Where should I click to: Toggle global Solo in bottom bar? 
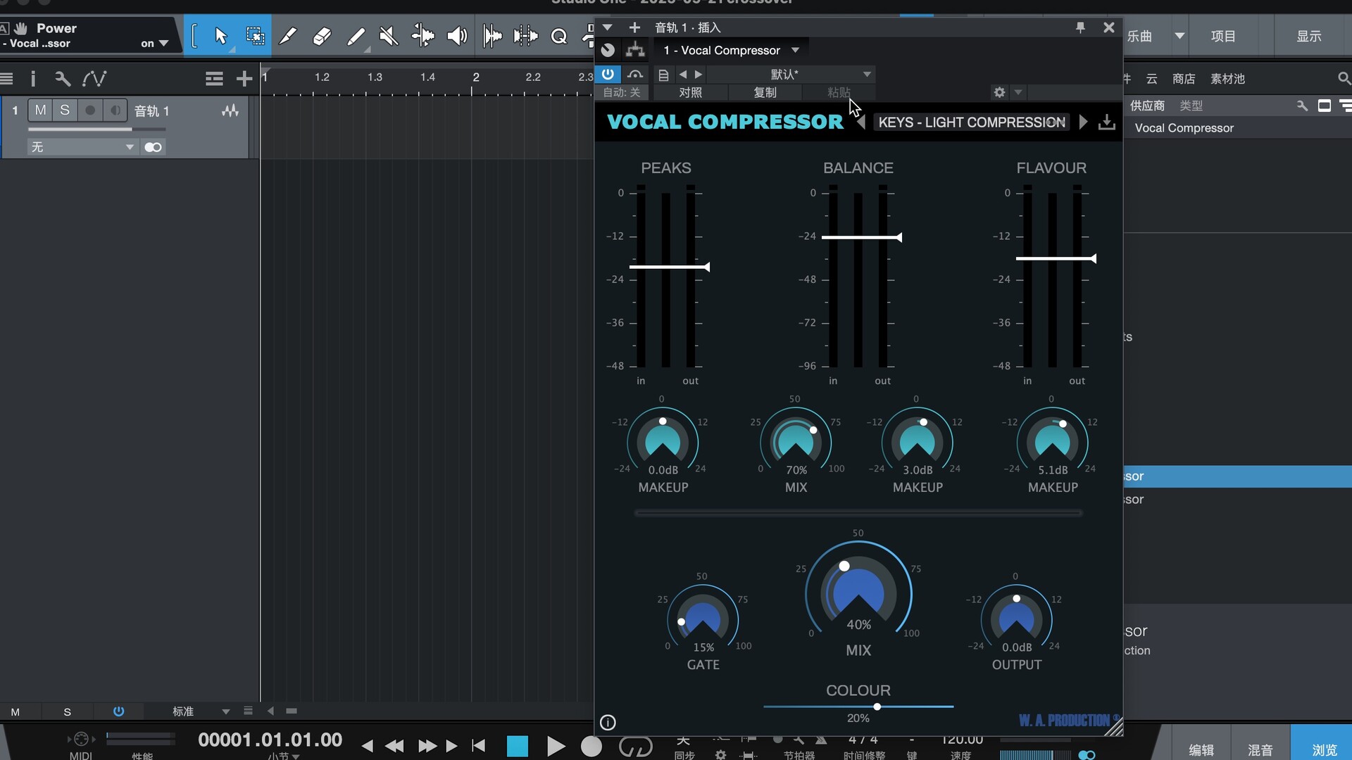pyautogui.click(x=68, y=711)
